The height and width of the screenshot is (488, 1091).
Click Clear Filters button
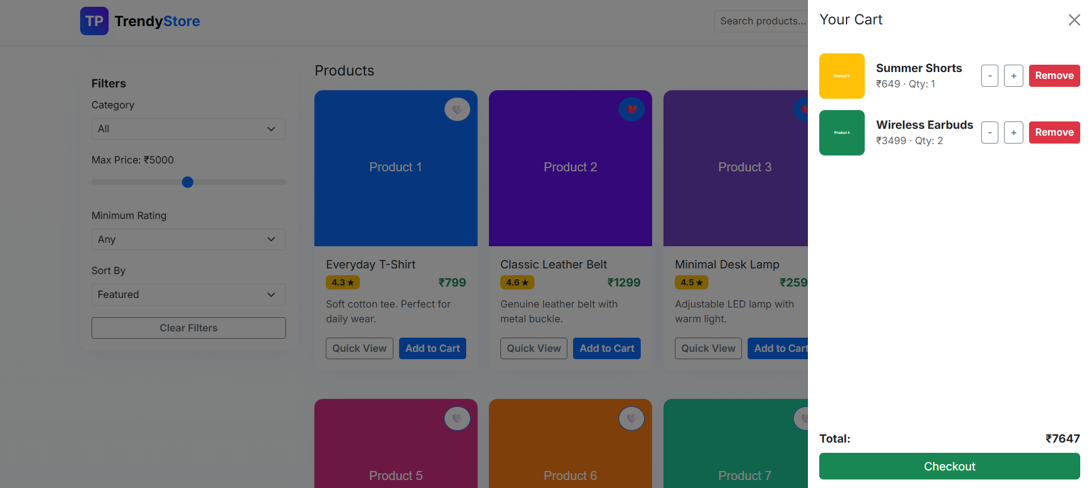(188, 328)
